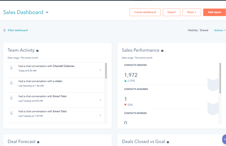The height and width of the screenshot is (146, 226).
Task: Expand the Emori Toloi 8:52 PM row chevron
Action: click(100, 100)
